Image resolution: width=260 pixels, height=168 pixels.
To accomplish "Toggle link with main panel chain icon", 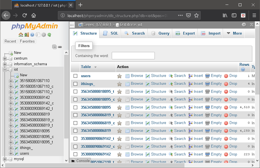I will (x=60, y=47).
